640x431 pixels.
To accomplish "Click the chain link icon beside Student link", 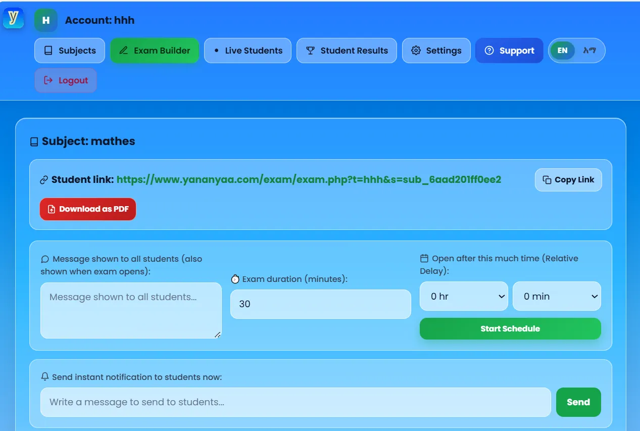I will pyautogui.click(x=44, y=180).
